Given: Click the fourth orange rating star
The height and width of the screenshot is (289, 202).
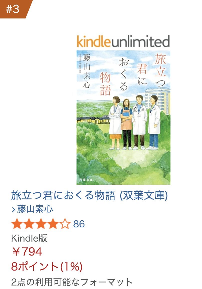Looking at the screenshot, I should click(53, 224).
